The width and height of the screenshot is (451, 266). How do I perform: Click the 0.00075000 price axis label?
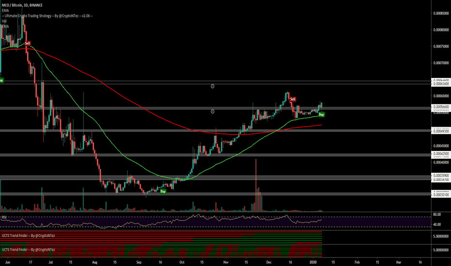click(441, 46)
